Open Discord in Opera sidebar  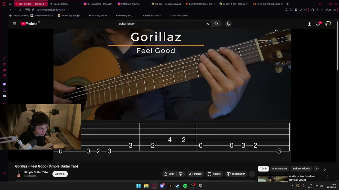coord(4,96)
